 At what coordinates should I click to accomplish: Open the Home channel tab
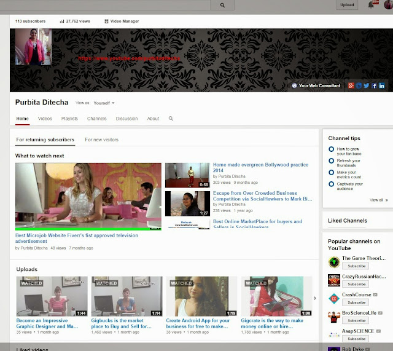(22, 119)
